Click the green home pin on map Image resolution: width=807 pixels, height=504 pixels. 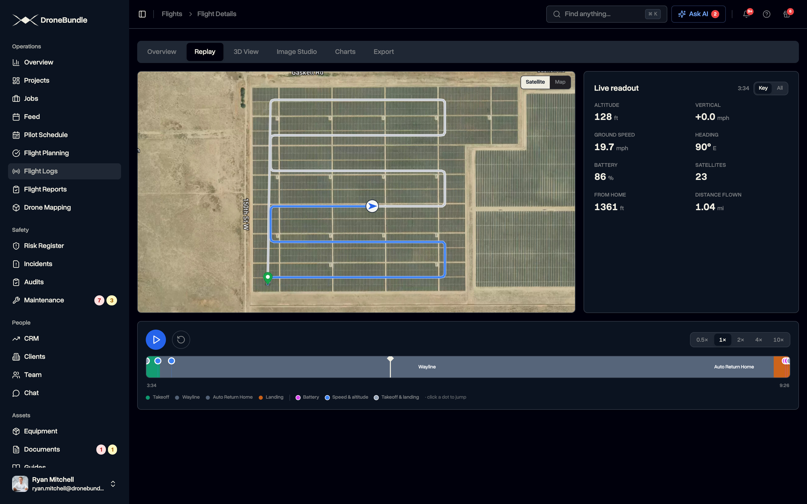[268, 278]
